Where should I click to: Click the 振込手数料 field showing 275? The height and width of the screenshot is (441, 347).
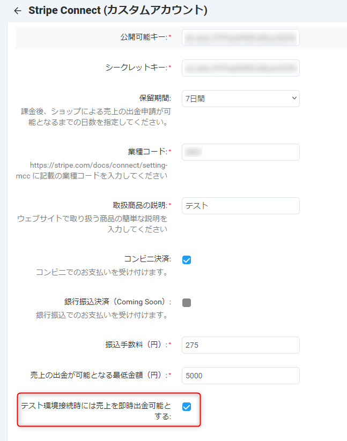(x=240, y=345)
